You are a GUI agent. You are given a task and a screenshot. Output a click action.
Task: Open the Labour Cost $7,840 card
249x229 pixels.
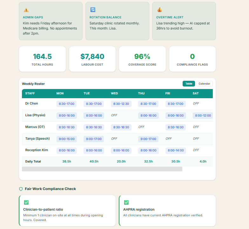92,59
